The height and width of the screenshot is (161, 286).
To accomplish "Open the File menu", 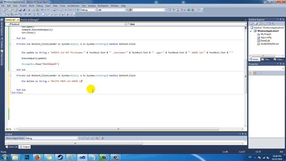I will (3, 6).
